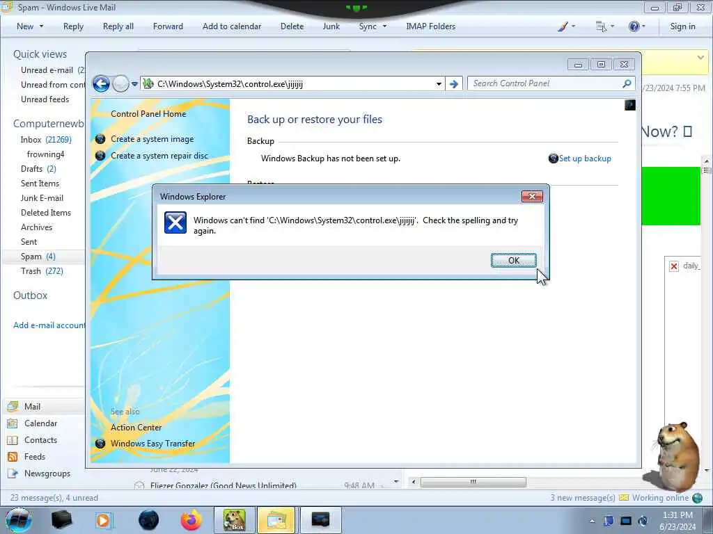This screenshot has width=713, height=534.
Task: Open Firefox from the taskbar
Action: [x=191, y=520]
